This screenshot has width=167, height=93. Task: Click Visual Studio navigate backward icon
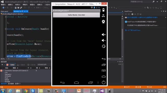3,7
